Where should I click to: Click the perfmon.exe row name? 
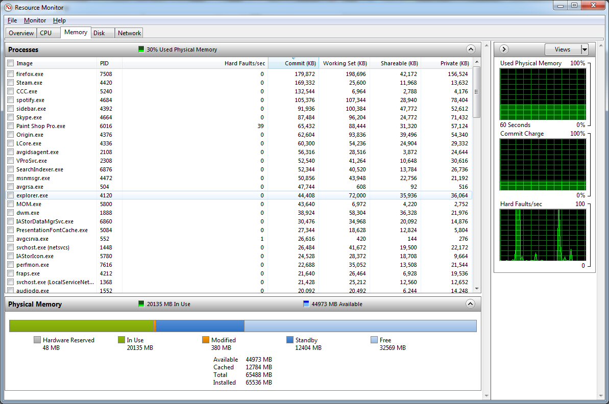click(33, 265)
